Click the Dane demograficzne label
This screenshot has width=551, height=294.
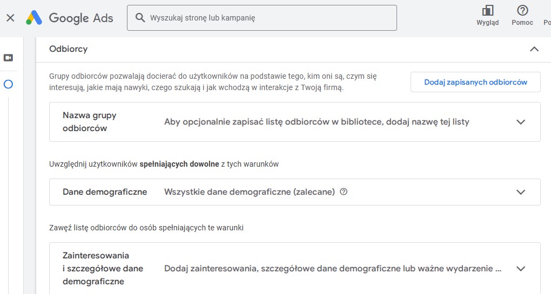point(105,192)
